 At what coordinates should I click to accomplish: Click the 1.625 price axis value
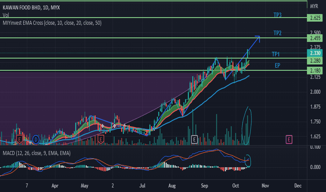[x=315, y=136]
